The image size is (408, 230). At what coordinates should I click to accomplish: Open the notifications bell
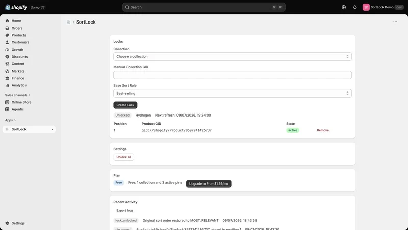tap(355, 7)
